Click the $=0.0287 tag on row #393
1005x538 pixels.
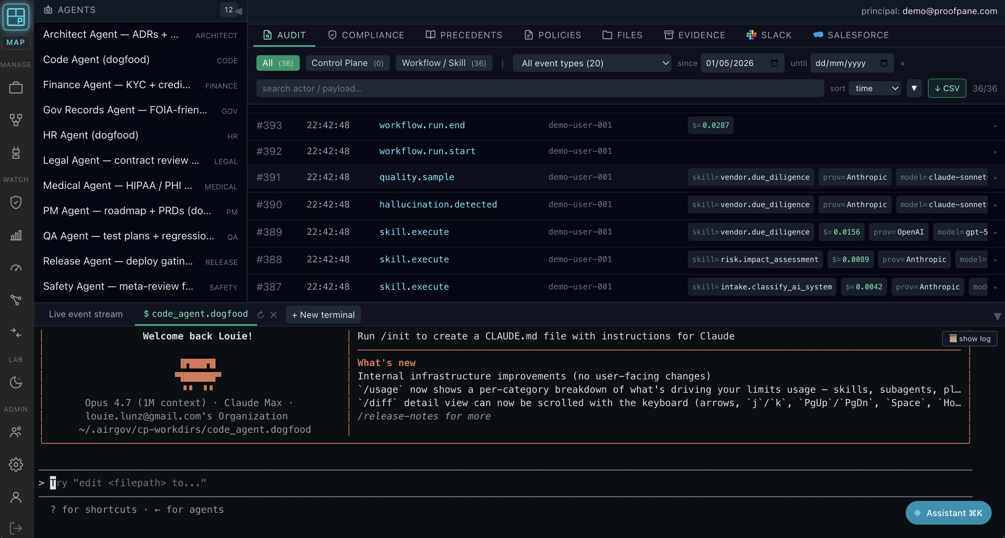click(710, 125)
